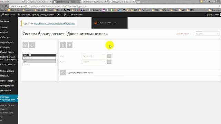Click the bookmark star in address bar
The image size is (221, 124).
tap(220, 6)
